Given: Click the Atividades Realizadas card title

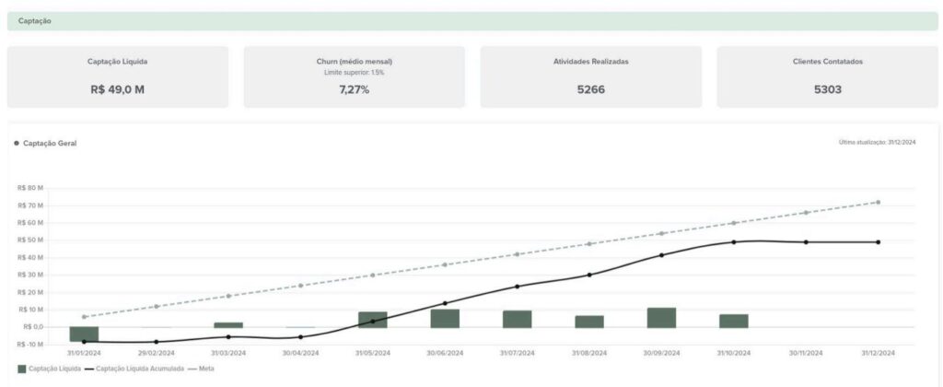Looking at the screenshot, I should [x=590, y=62].
